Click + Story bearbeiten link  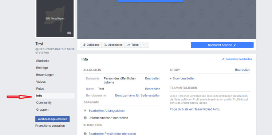182,78
